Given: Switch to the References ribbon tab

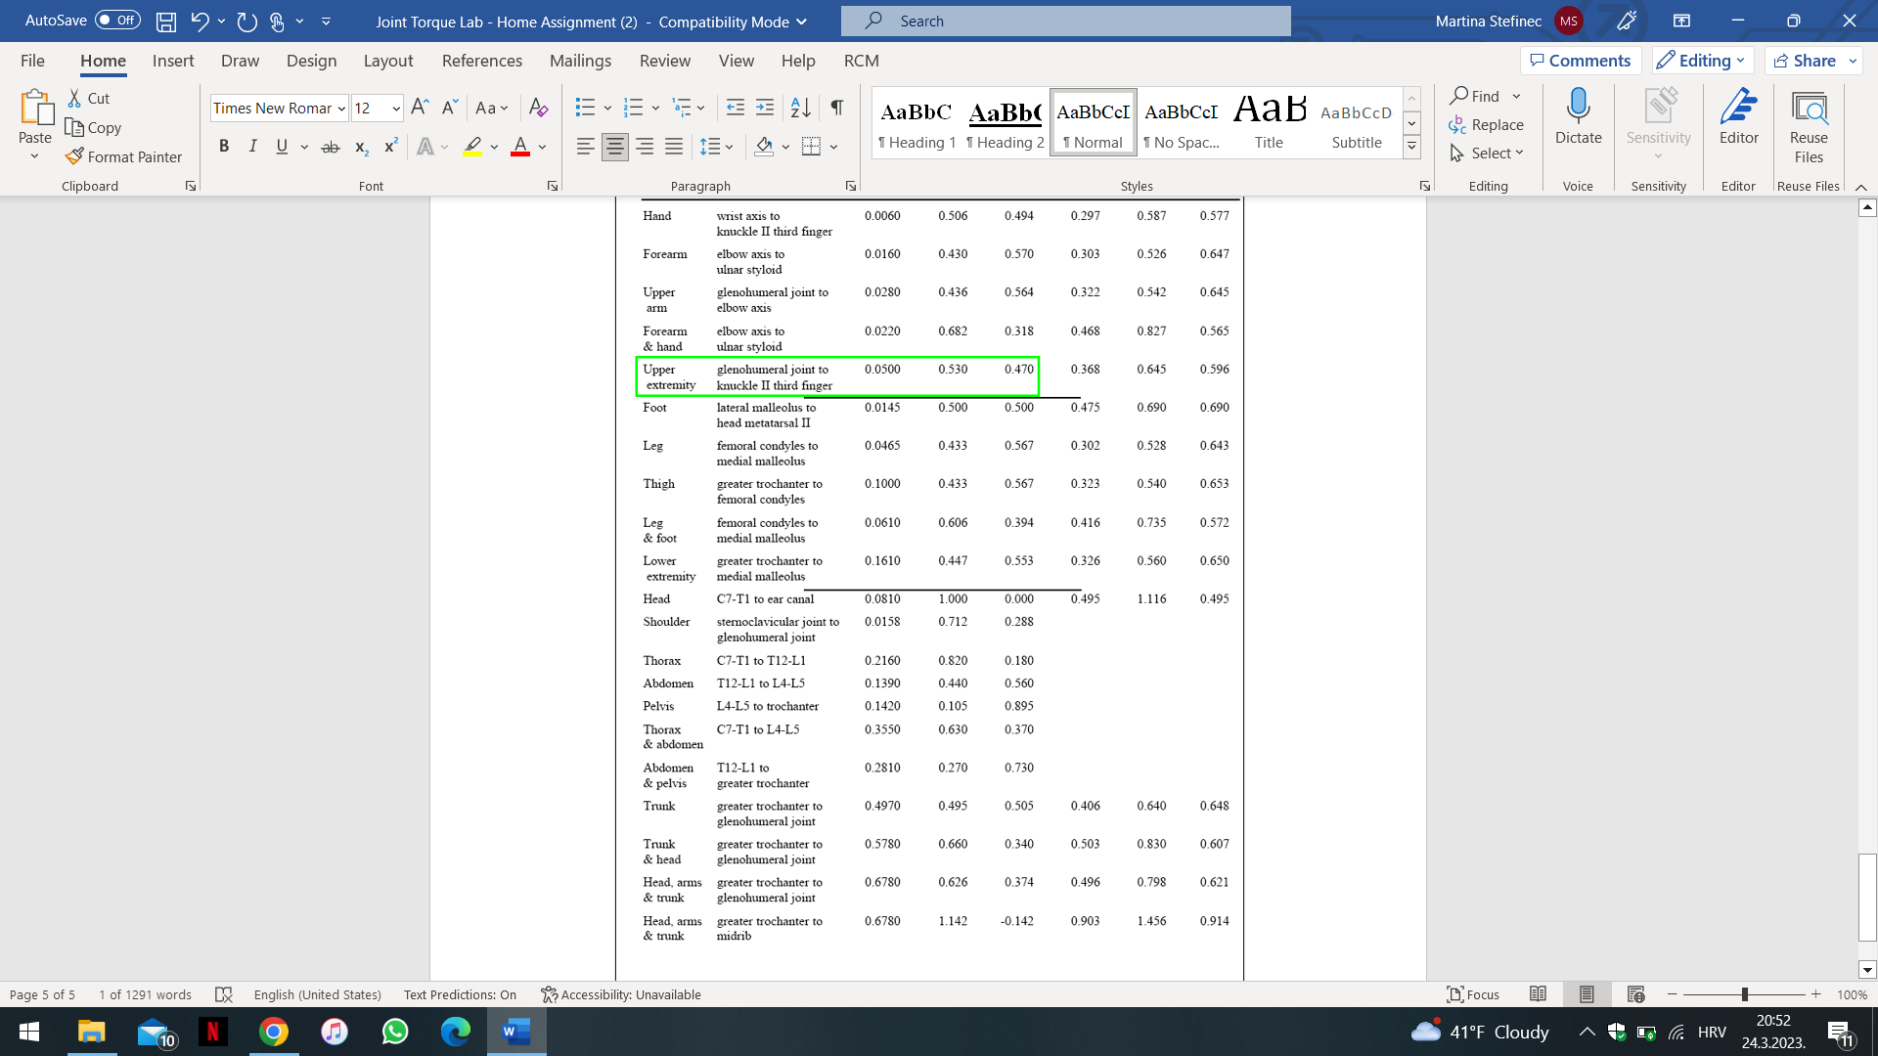Looking at the screenshot, I should point(481,61).
